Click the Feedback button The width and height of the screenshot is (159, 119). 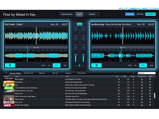(130, 14)
